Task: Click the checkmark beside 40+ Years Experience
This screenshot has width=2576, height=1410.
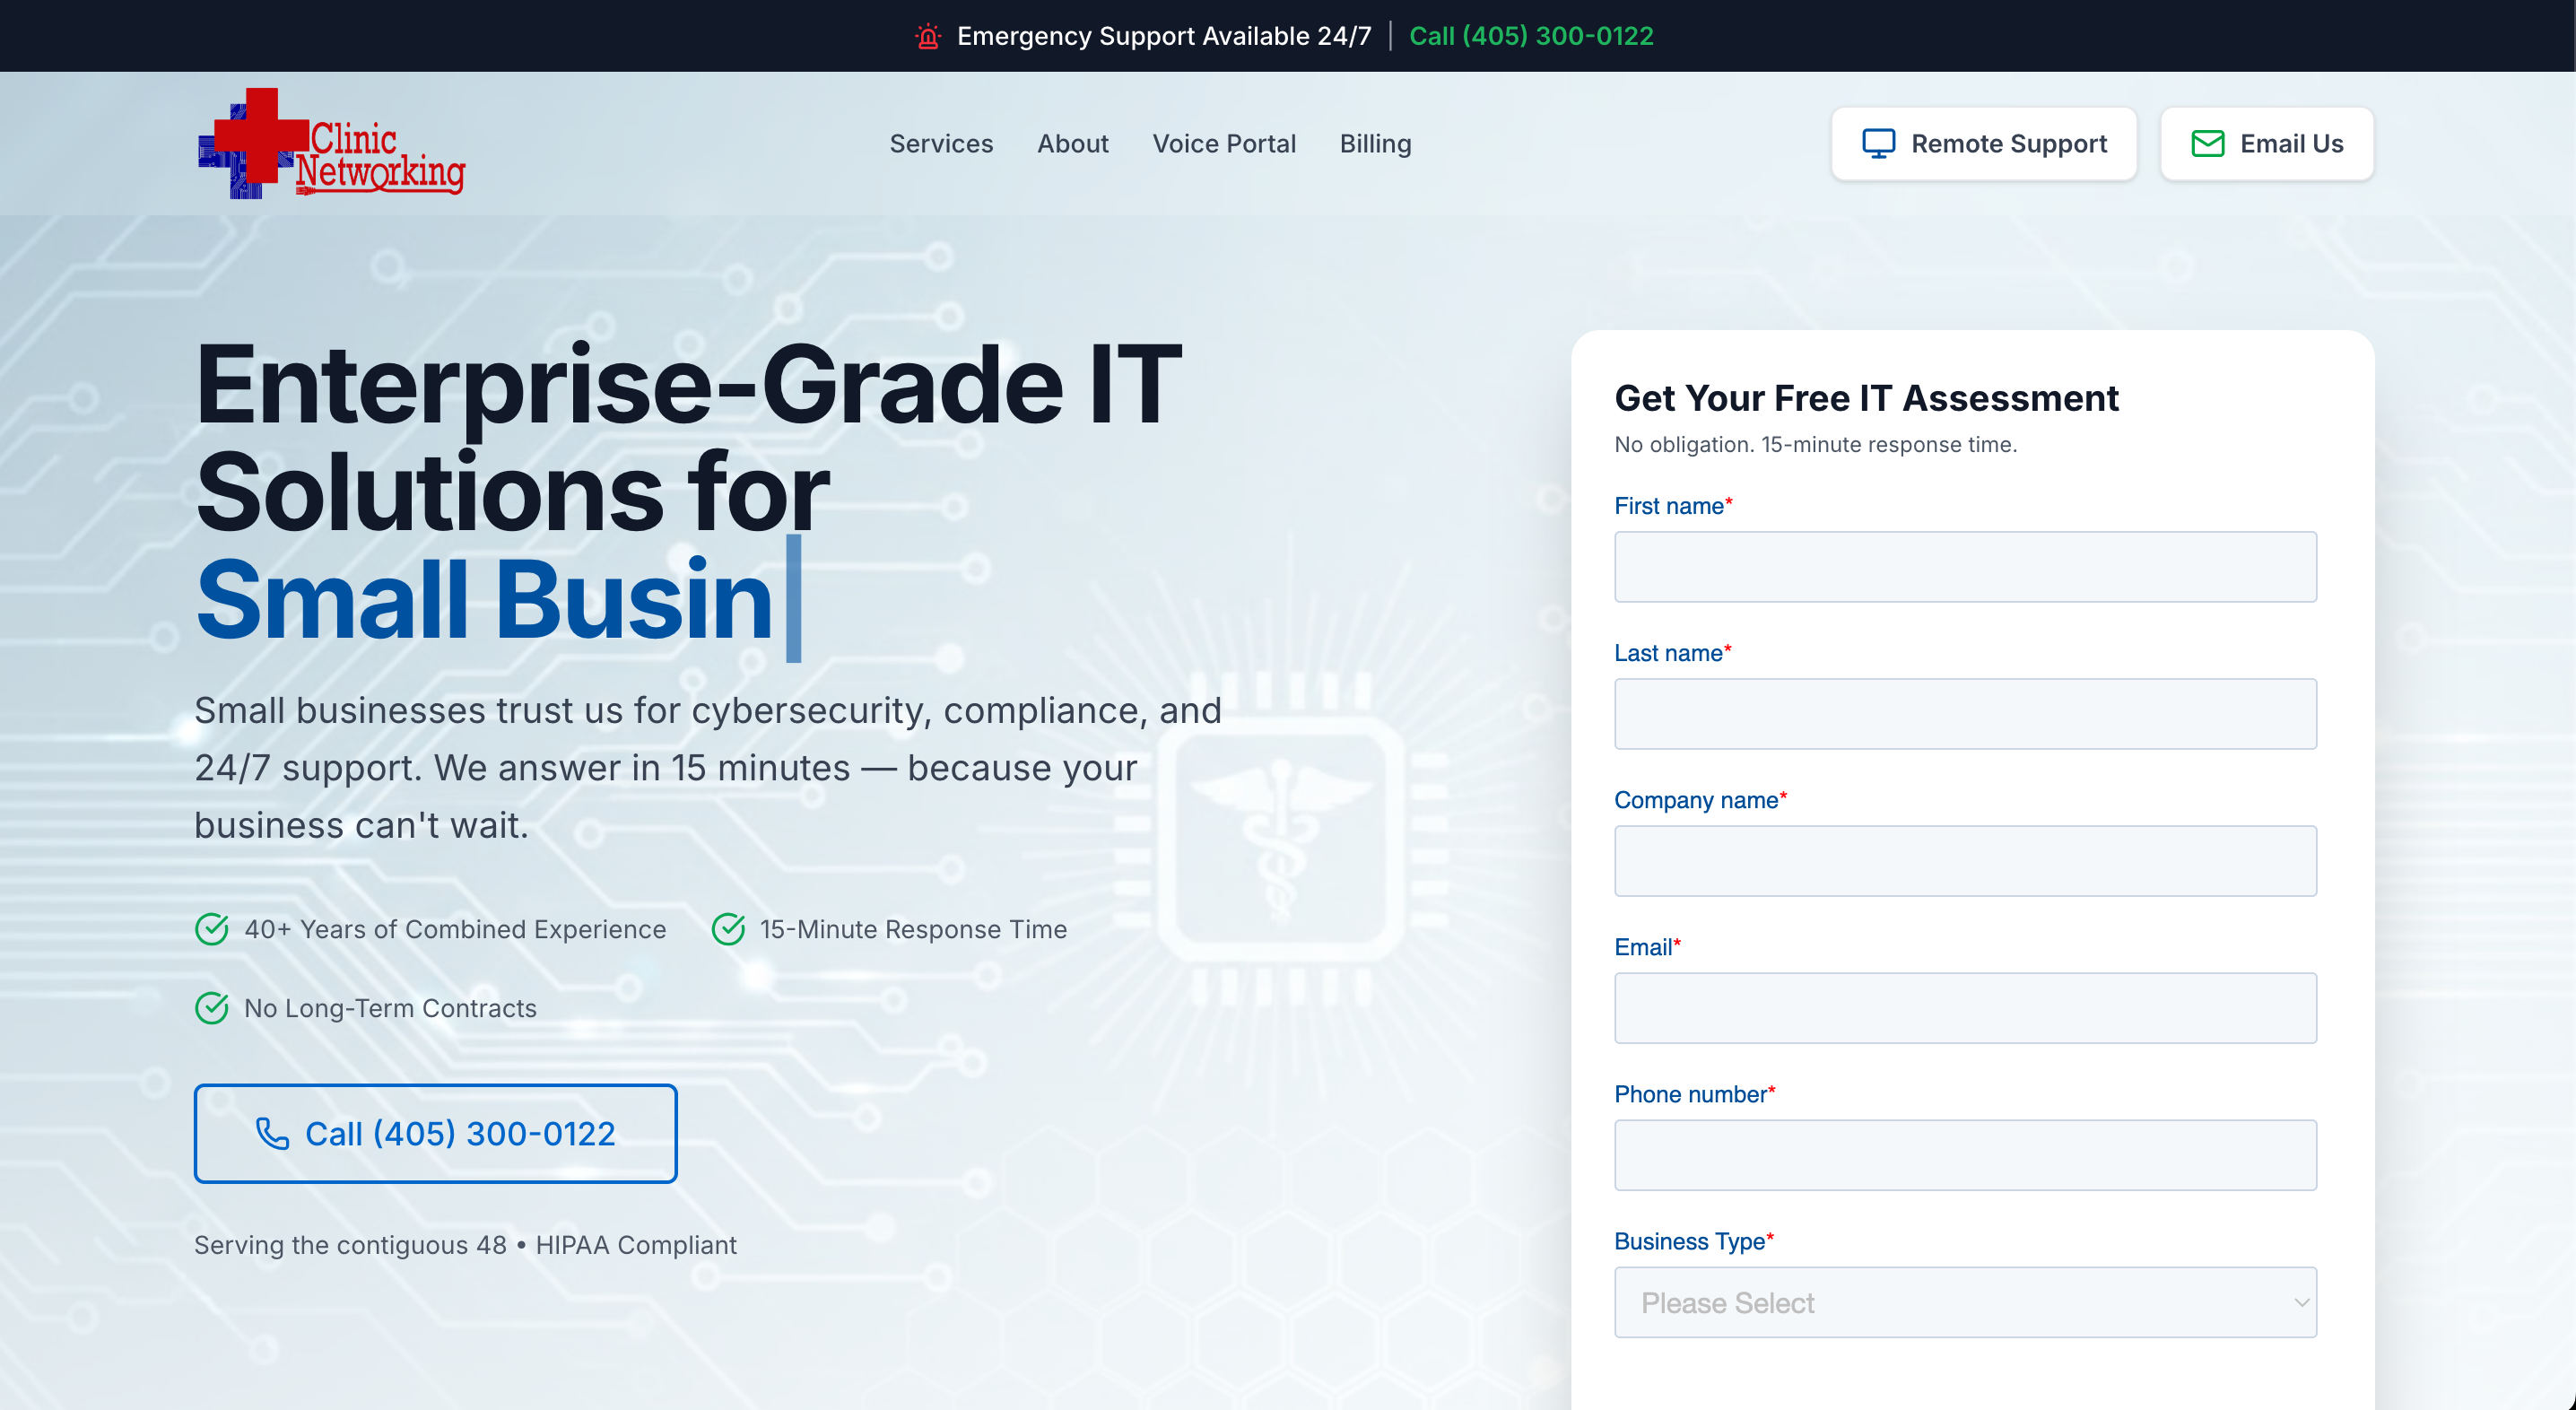Action: coord(212,929)
